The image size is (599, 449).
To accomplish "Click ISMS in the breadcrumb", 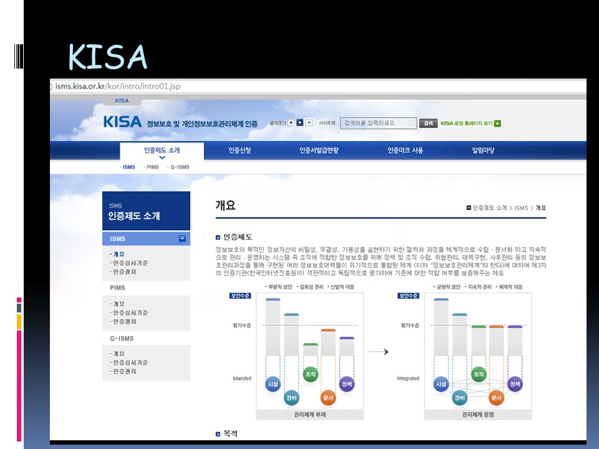I will tap(521, 208).
